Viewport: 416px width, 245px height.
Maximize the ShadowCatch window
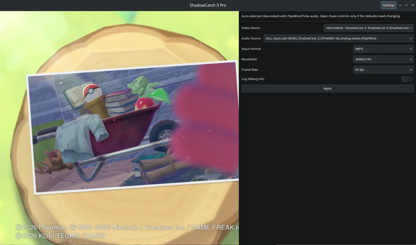(x=406, y=5)
